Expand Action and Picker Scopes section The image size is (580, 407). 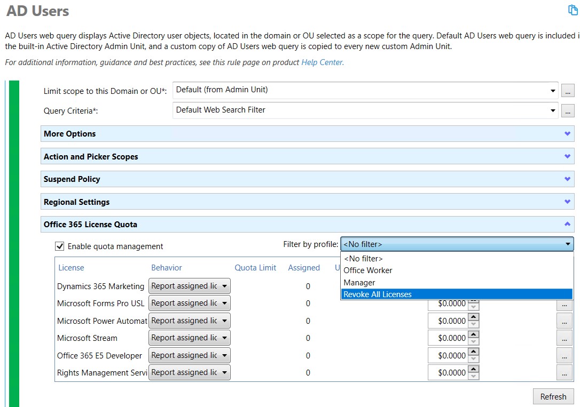coord(307,157)
